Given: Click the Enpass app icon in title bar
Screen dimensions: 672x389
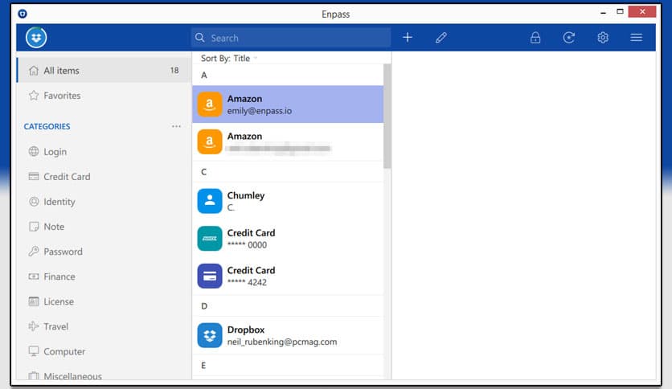Looking at the screenshot, I should (23, 14).
